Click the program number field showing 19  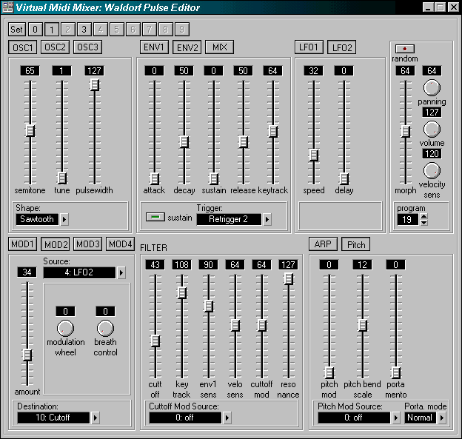click(408, 219)
